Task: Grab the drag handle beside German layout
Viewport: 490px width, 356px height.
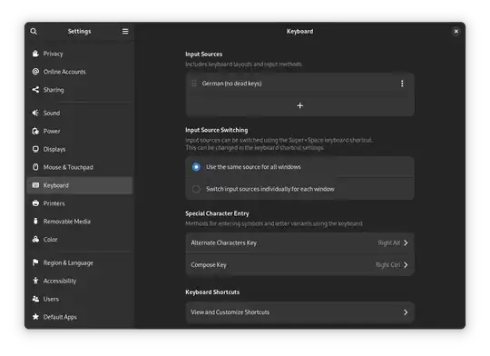Action: pyautogui.click(x=194, y=84)
